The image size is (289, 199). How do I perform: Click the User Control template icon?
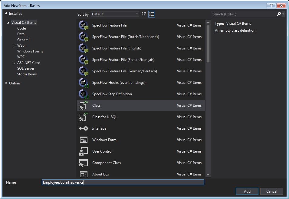(84, 151)
